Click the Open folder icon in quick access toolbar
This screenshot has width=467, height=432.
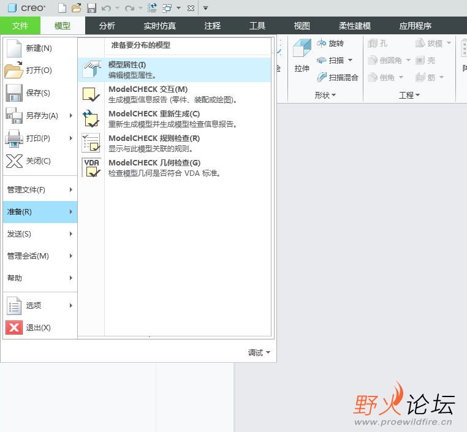(x=77, y=8)
